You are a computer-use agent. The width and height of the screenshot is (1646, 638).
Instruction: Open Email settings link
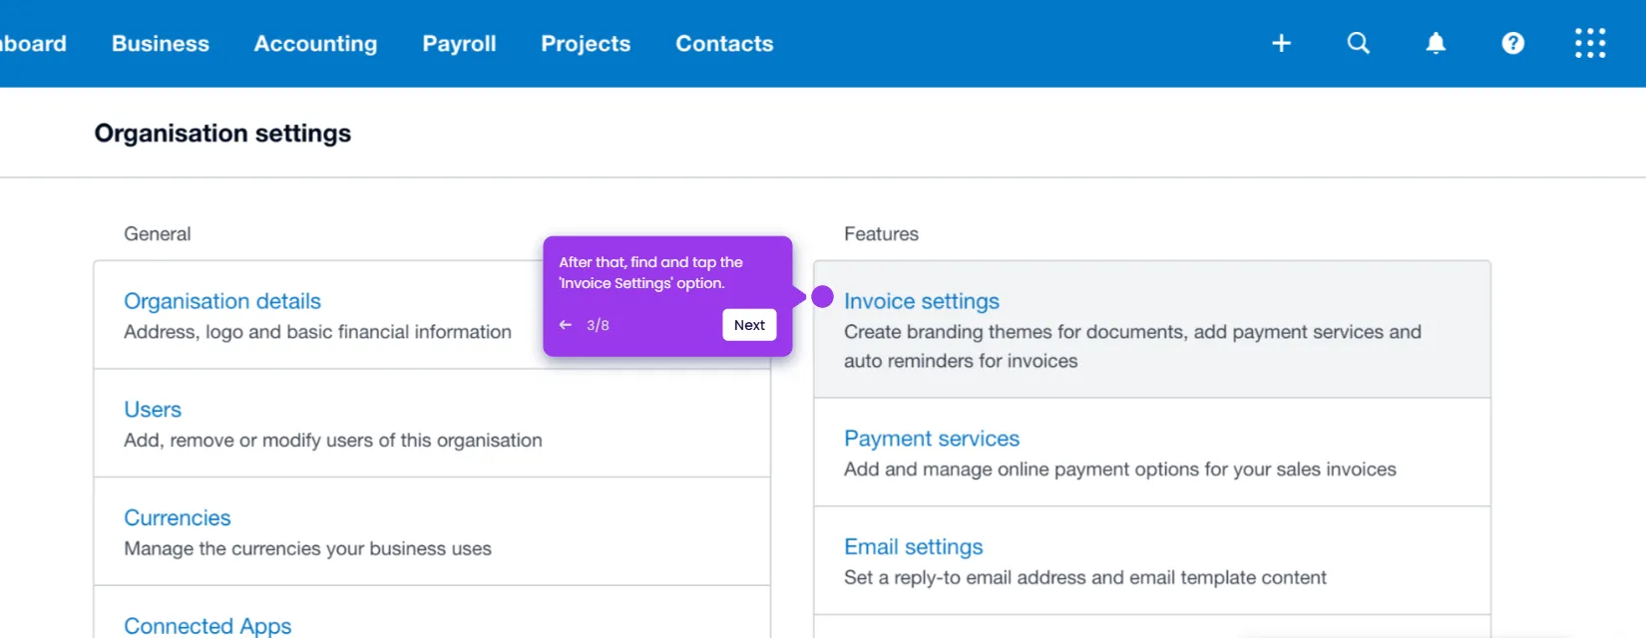click(913, 547)
